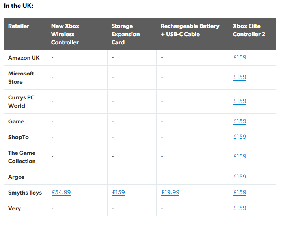283x228 pixels.
Task: Open Currys PC World £159 link
Action: pos(240,101)
